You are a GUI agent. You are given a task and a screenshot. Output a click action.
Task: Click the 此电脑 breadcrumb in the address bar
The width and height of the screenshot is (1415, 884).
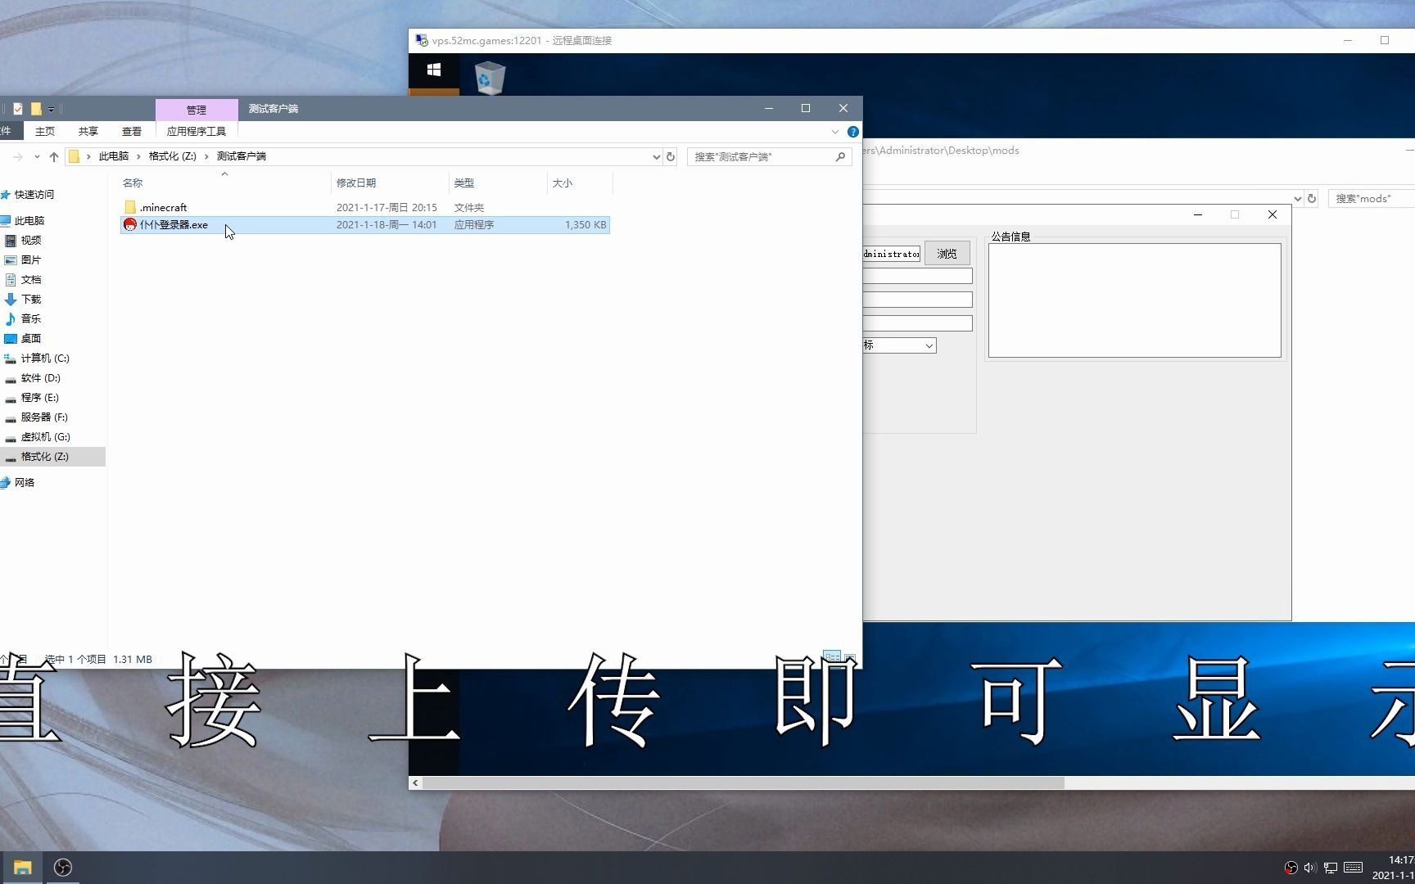pos(114,156)
